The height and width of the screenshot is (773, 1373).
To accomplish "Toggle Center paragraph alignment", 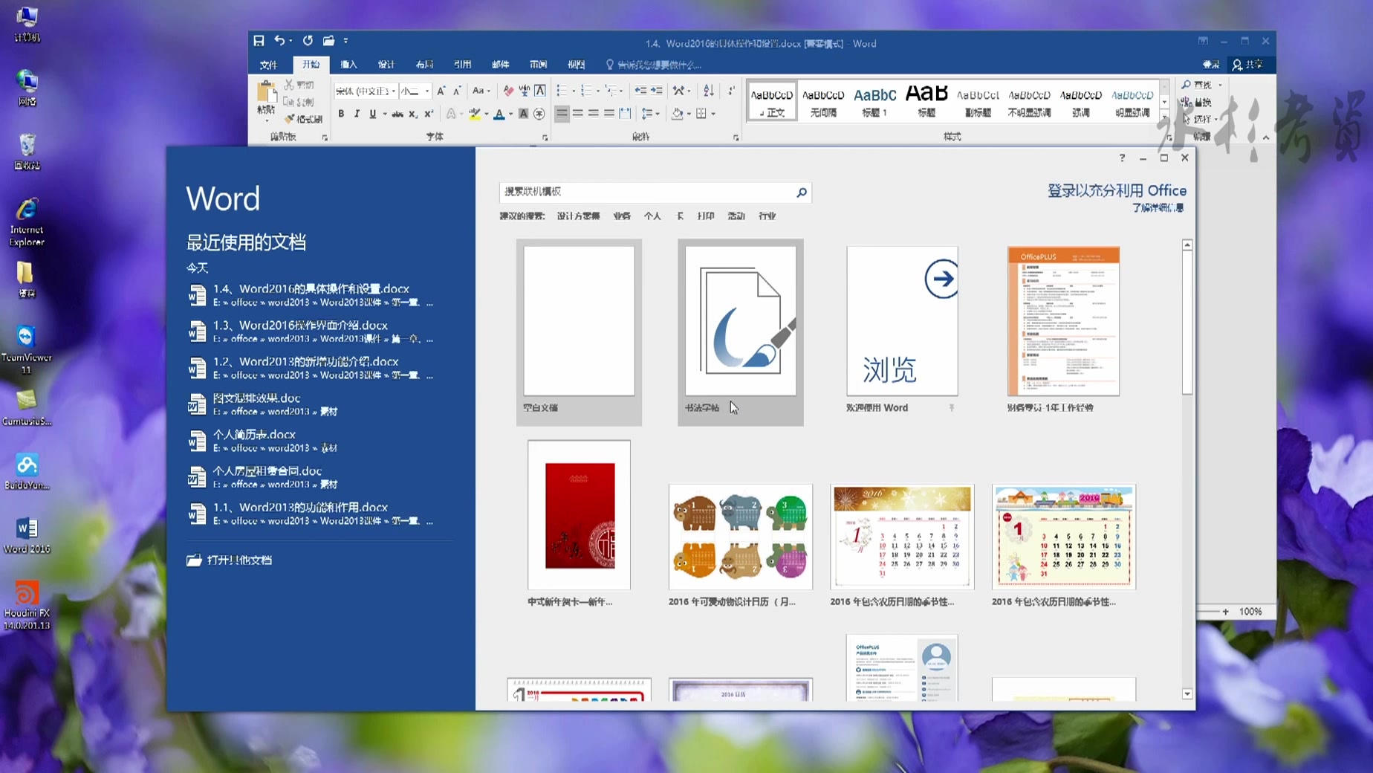I will point(577,114).
